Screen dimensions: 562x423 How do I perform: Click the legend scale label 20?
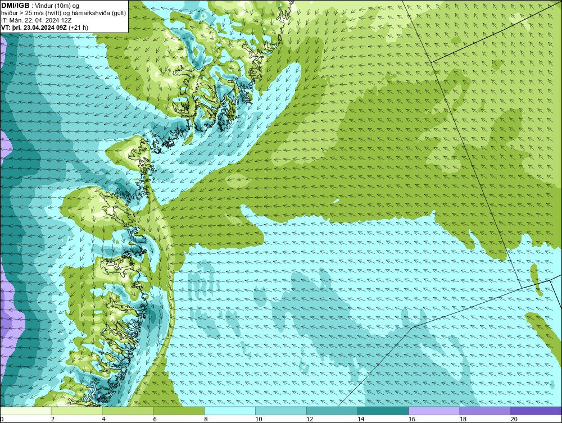(514, 419)
